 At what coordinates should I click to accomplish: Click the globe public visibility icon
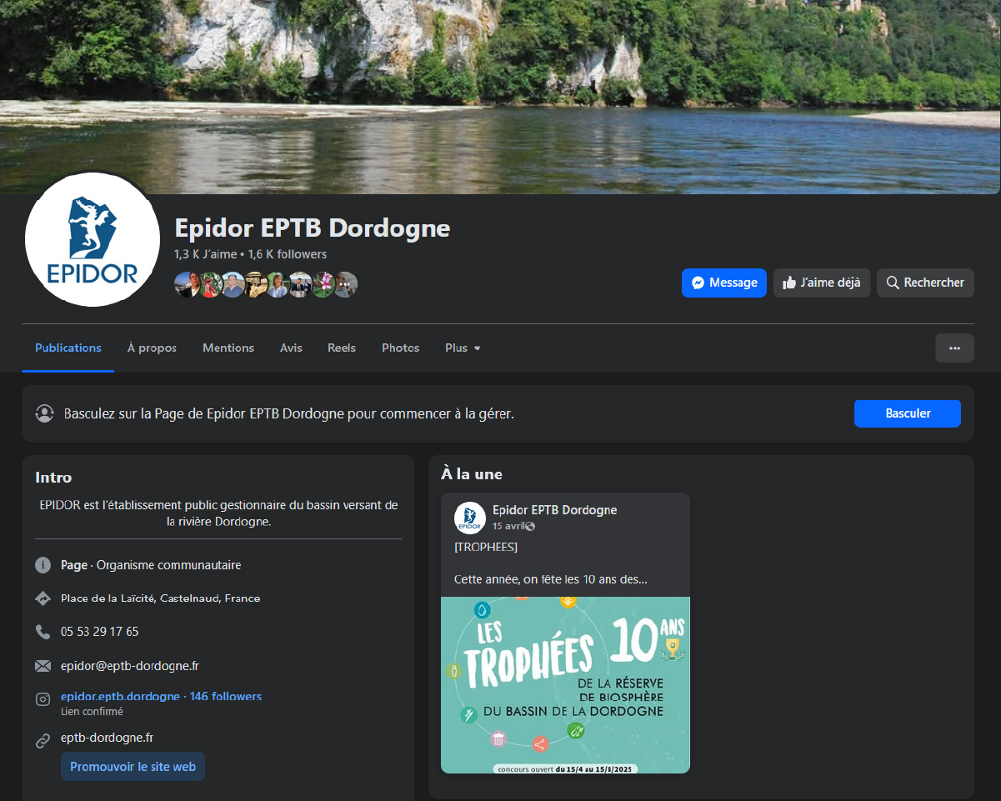tap(530, 526)
